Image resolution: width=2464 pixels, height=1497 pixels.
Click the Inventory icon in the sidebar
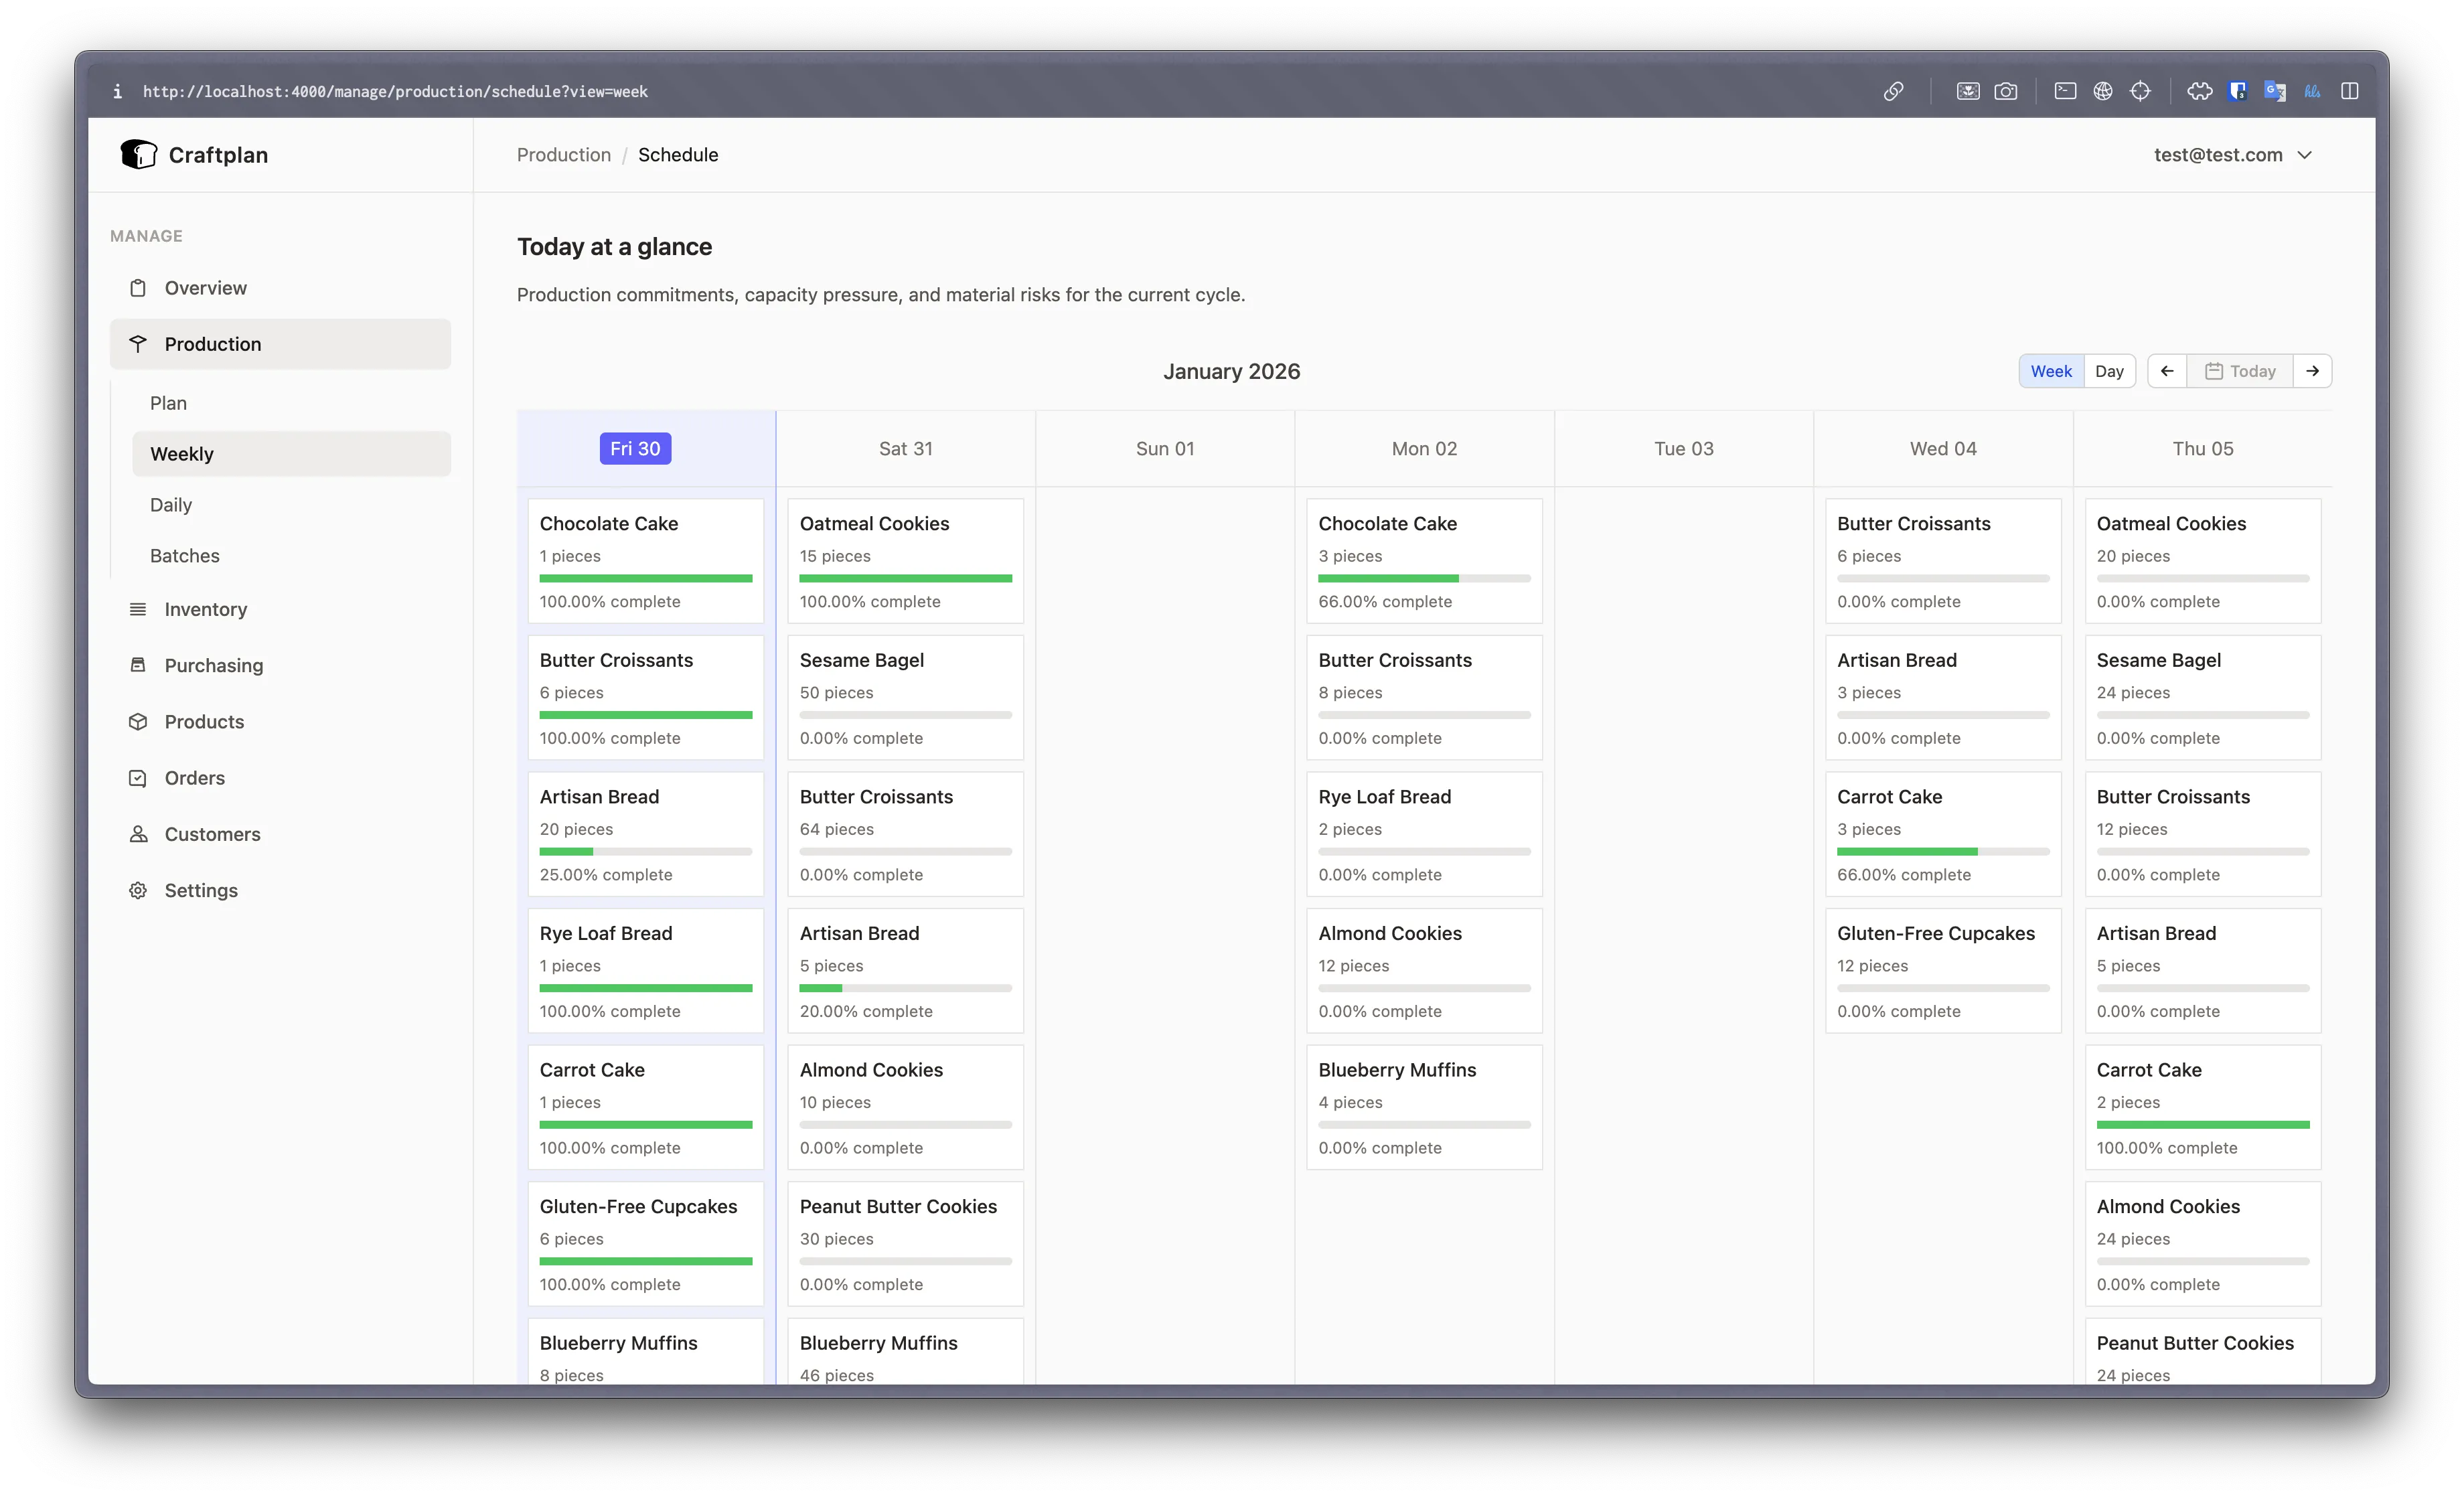[x=138, y=609]
